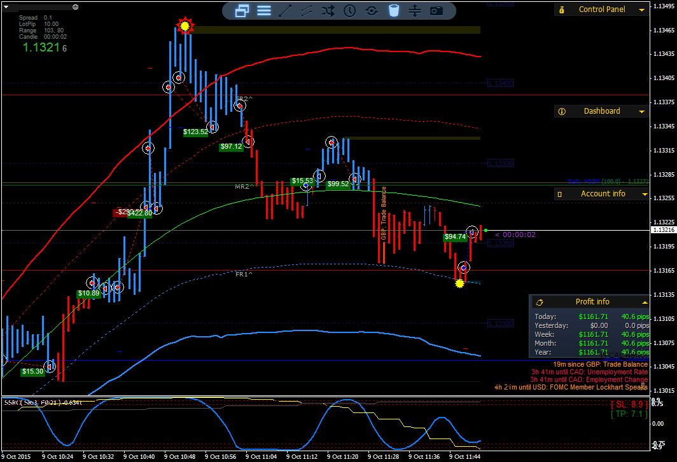This screenshot has height=462, width=677.
Task: Click the $94.74 trade profit label
Action: point(455,237)
